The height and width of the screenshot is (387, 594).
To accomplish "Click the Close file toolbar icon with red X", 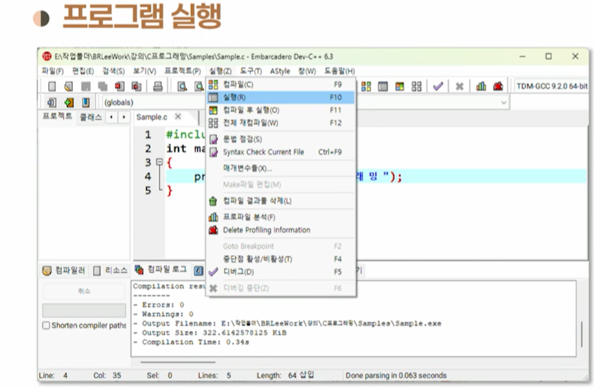I will point(120,87).
